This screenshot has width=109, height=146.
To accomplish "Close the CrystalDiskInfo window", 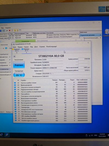I will (88, 43).
